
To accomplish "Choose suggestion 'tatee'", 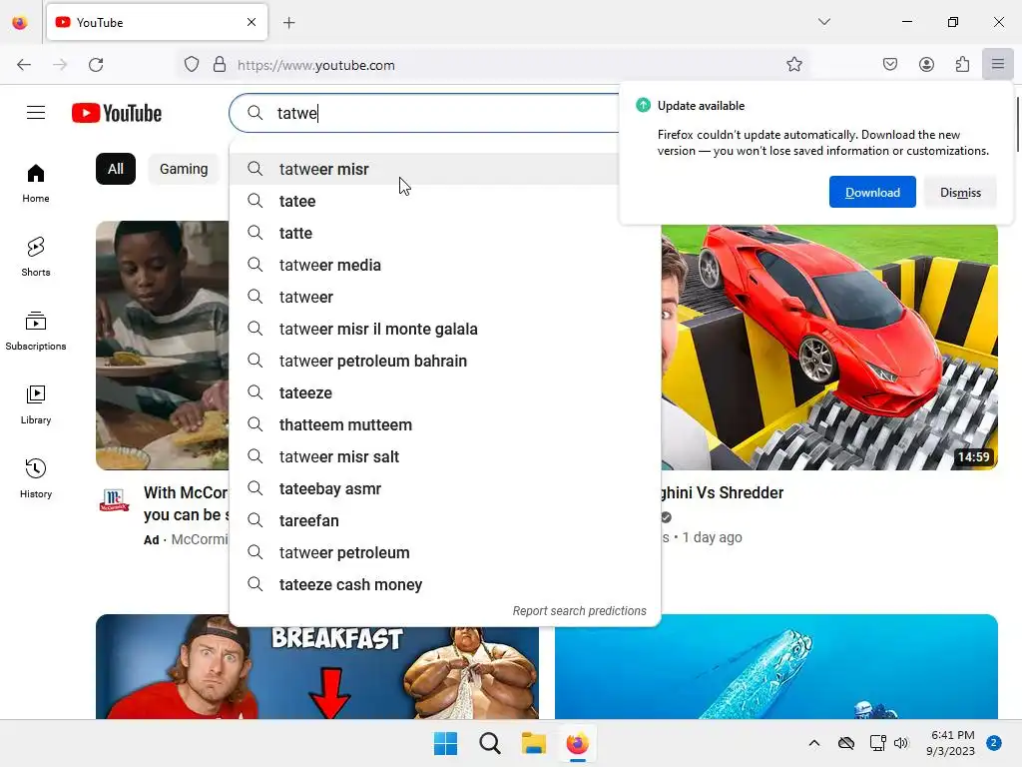I will click(444, 201).
